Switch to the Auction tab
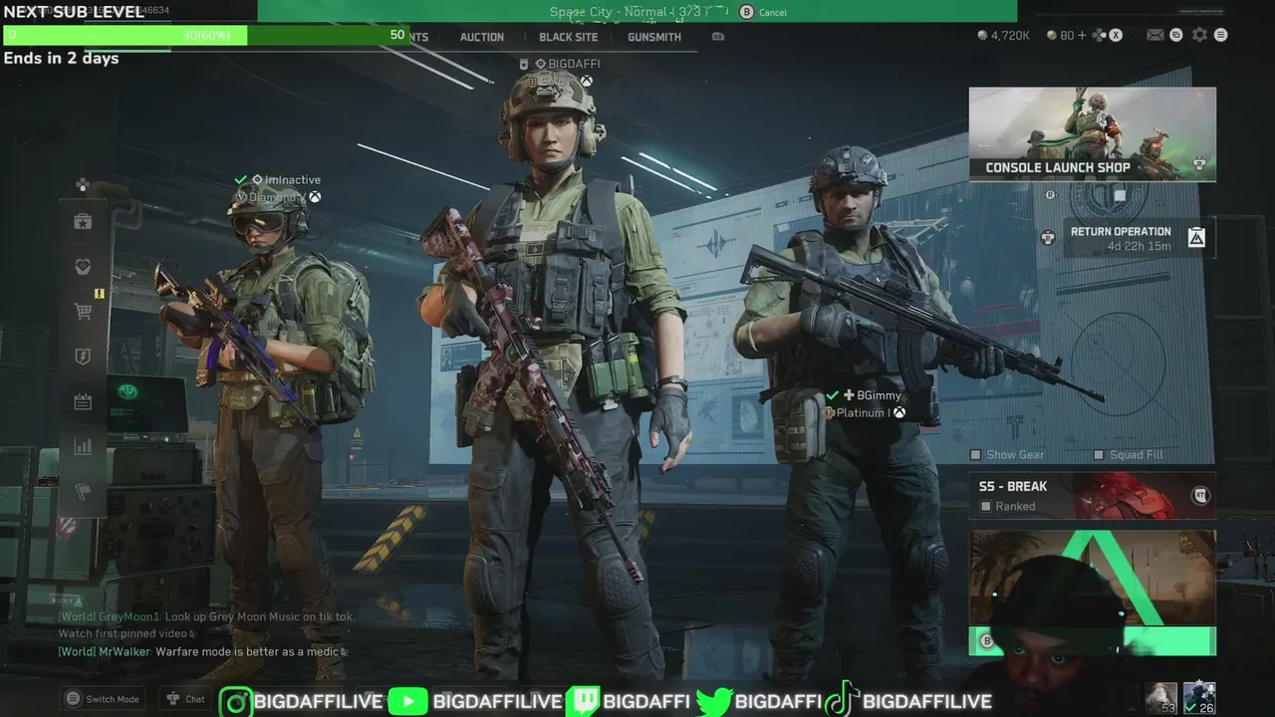 click(x=482, y=37)
